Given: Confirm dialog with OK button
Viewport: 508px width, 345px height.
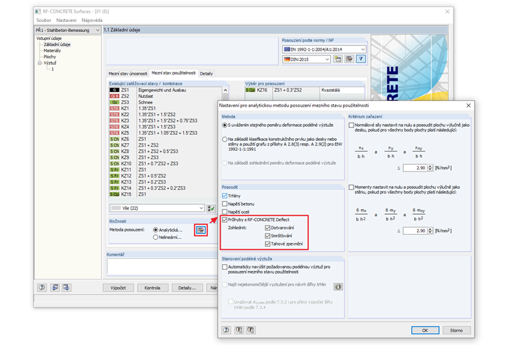Looking at the screenshot, I should [425, 330].
